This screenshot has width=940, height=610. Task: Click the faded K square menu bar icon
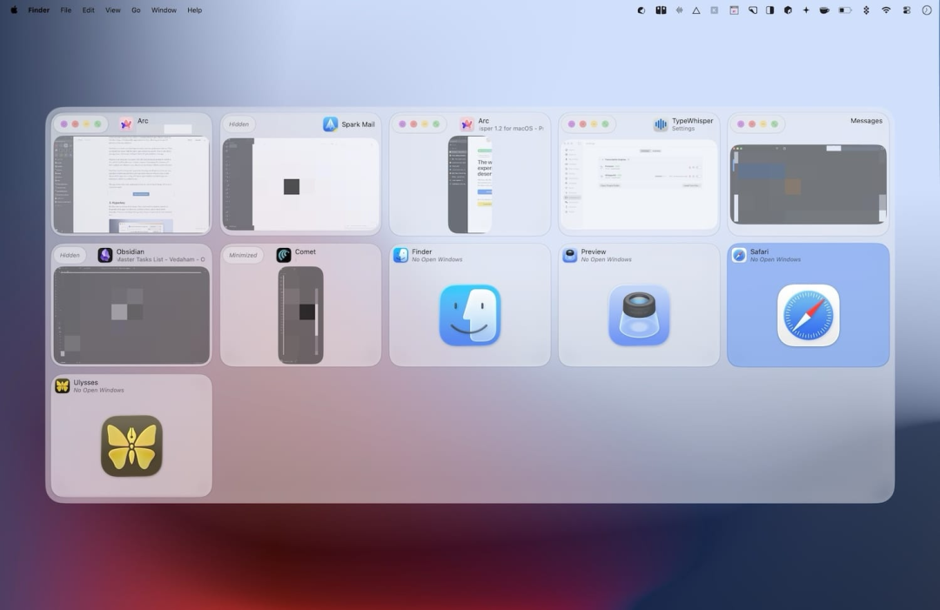point(714,10)
